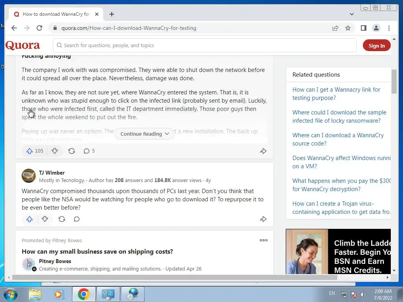This screenshot has height=302, width=403.
Task: Share TJ Wimber's answer via arrow icon
Action: click(263, 219)
